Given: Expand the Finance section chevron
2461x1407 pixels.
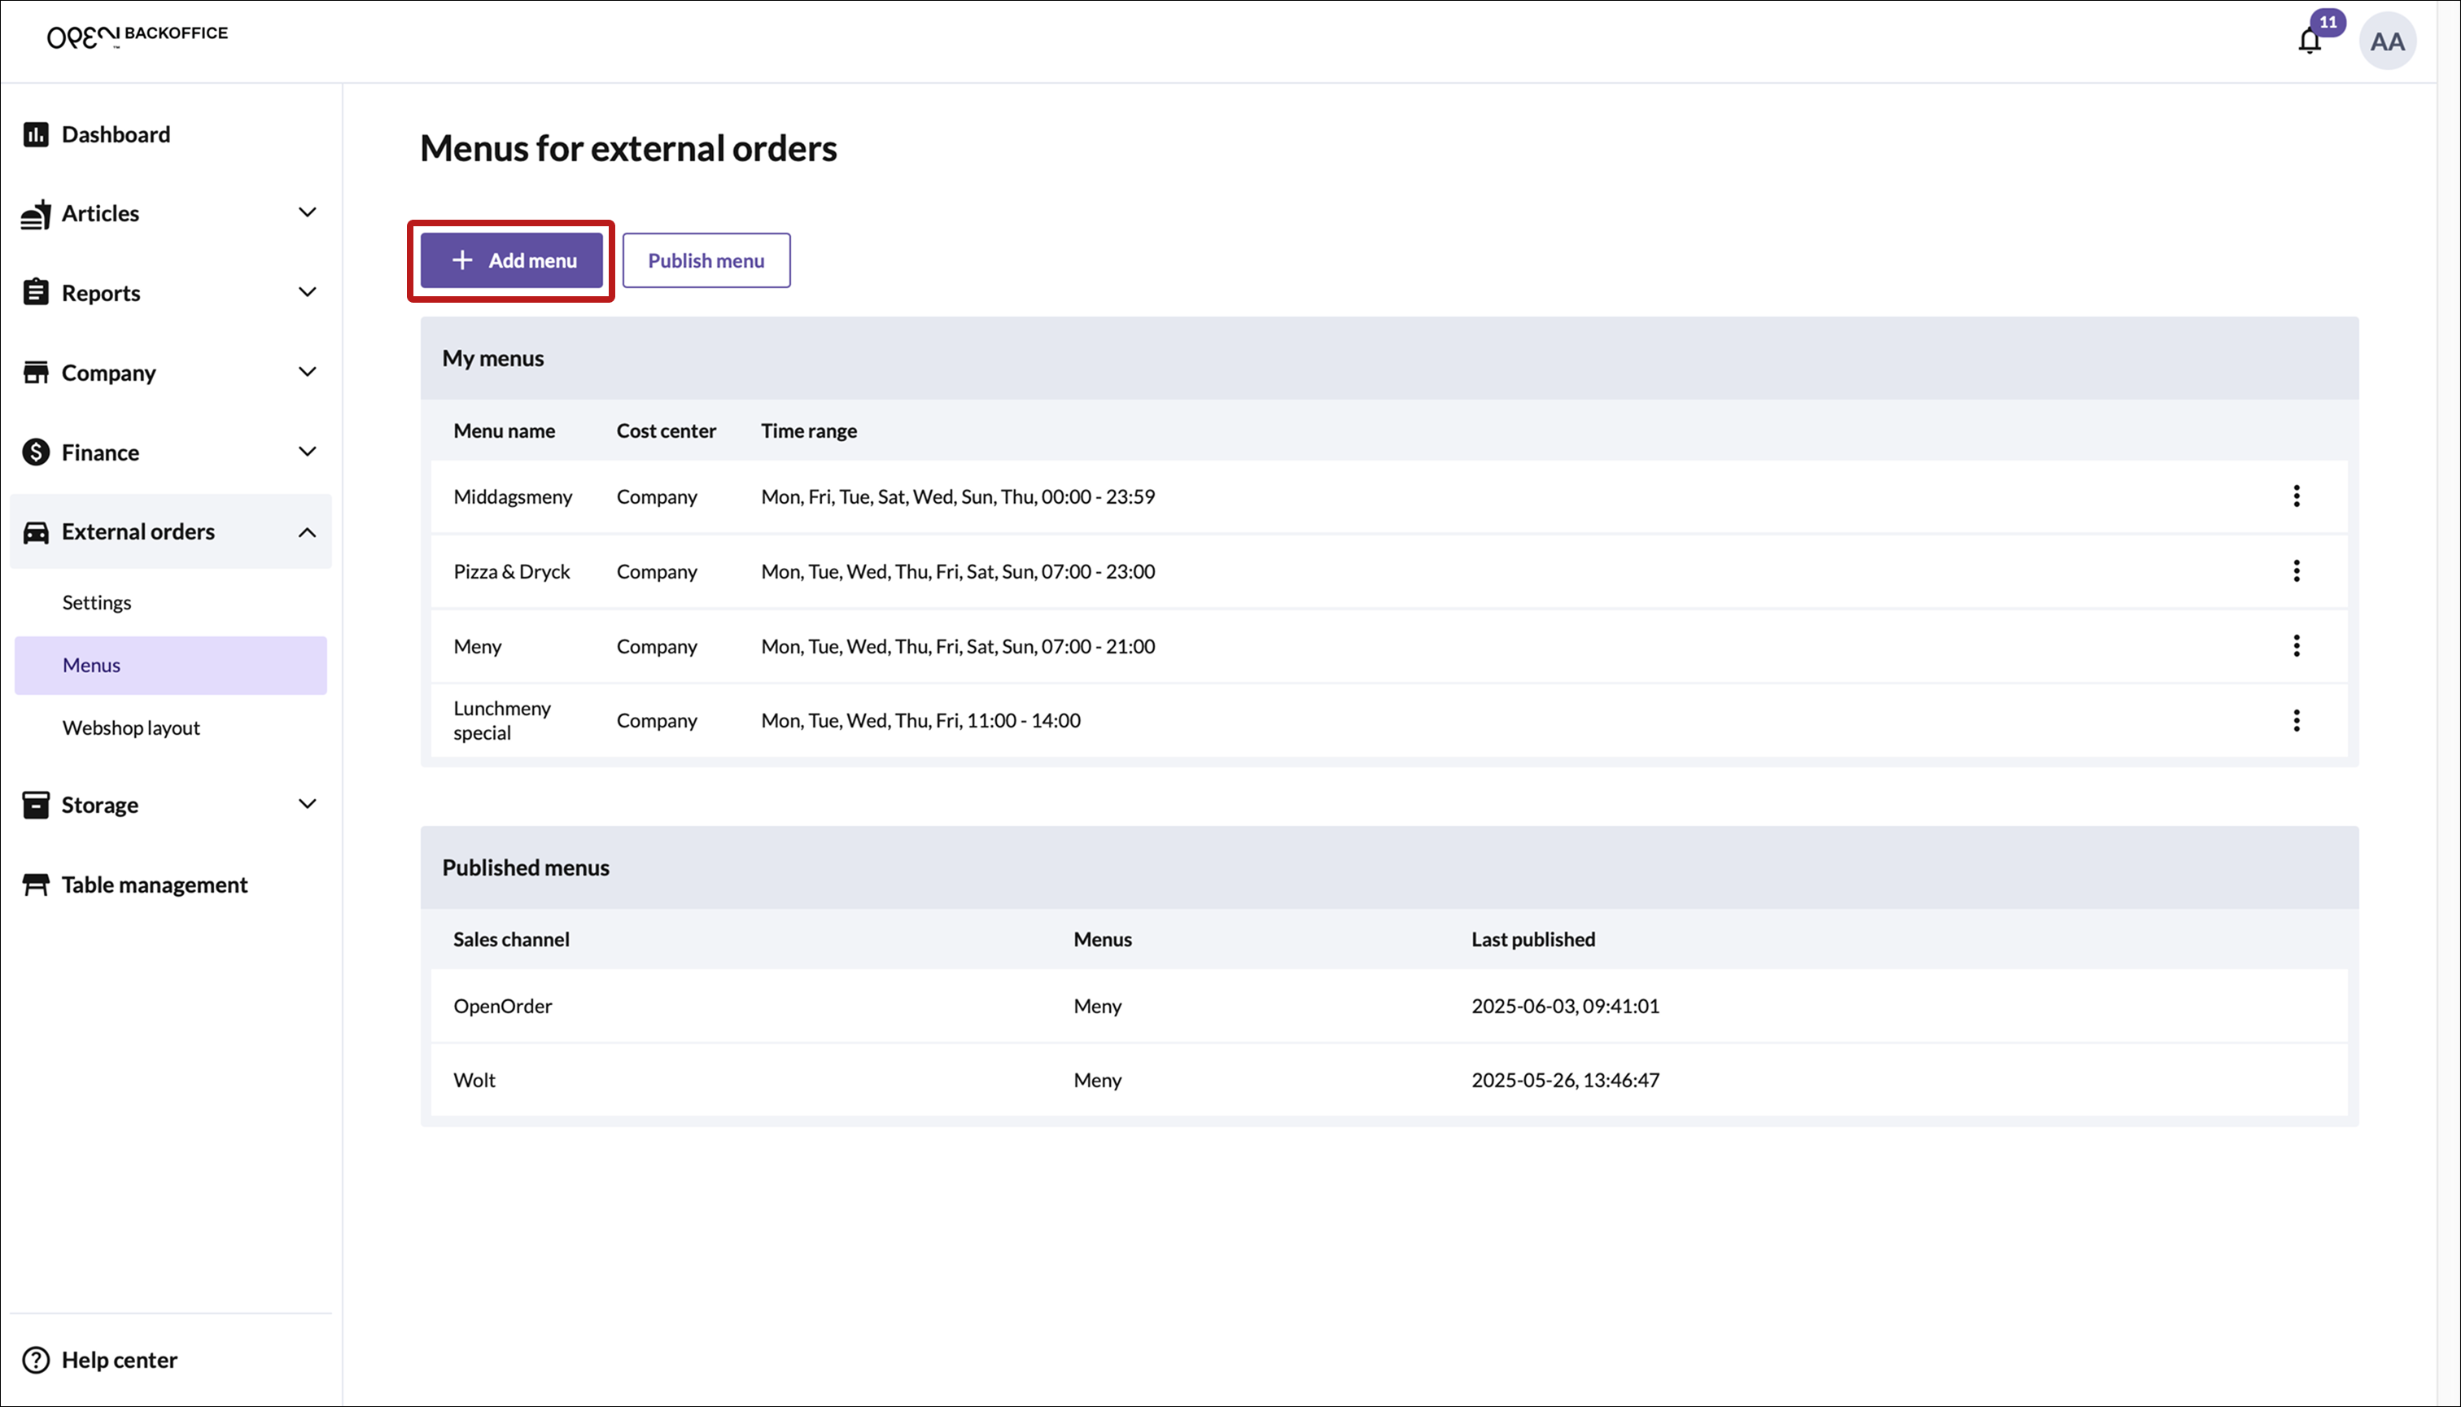Looking at the screenshot, I should [x=308, y=452].
